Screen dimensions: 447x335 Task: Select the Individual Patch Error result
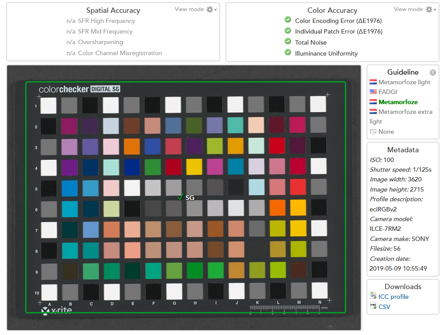point(339,31)
